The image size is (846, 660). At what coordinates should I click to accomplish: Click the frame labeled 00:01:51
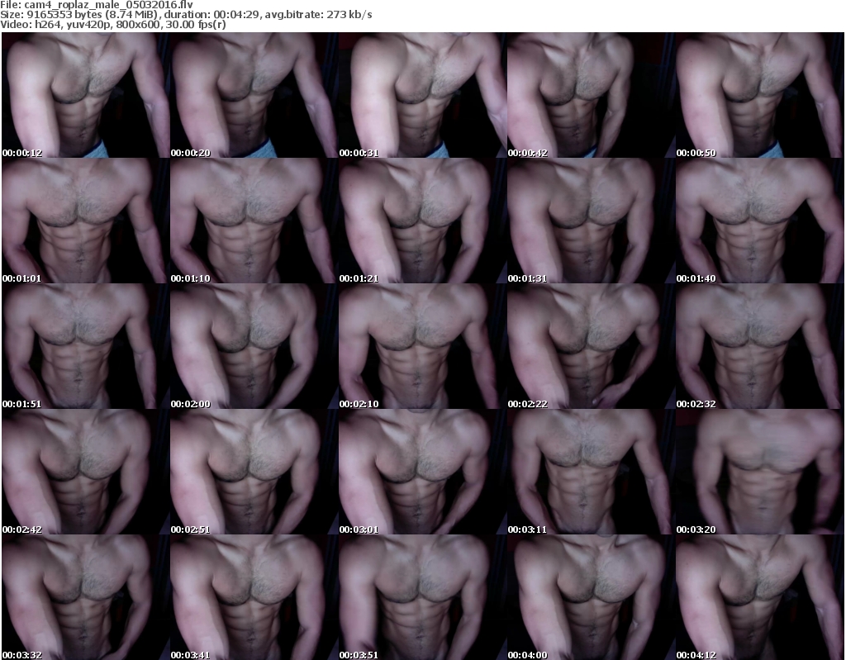(x=86, y=346)
